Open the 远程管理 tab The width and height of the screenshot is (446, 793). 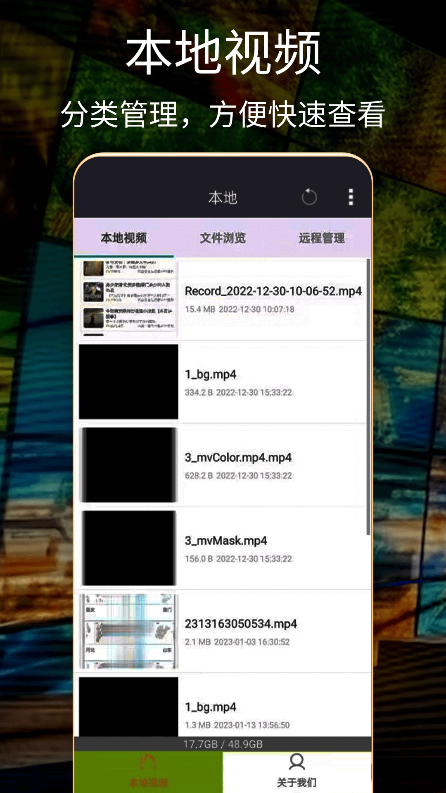click(x=322, y=238)
